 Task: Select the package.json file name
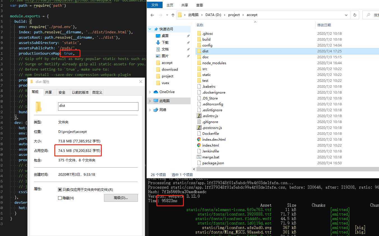[213, 163]
